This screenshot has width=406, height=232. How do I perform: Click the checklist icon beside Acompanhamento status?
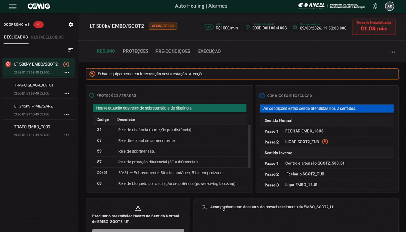205,207
